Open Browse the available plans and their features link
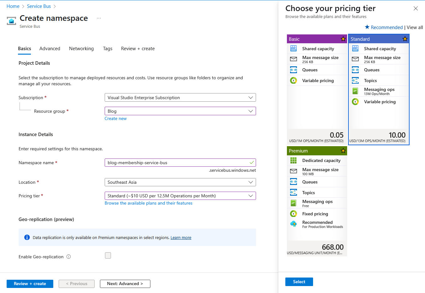 (148, 203)
